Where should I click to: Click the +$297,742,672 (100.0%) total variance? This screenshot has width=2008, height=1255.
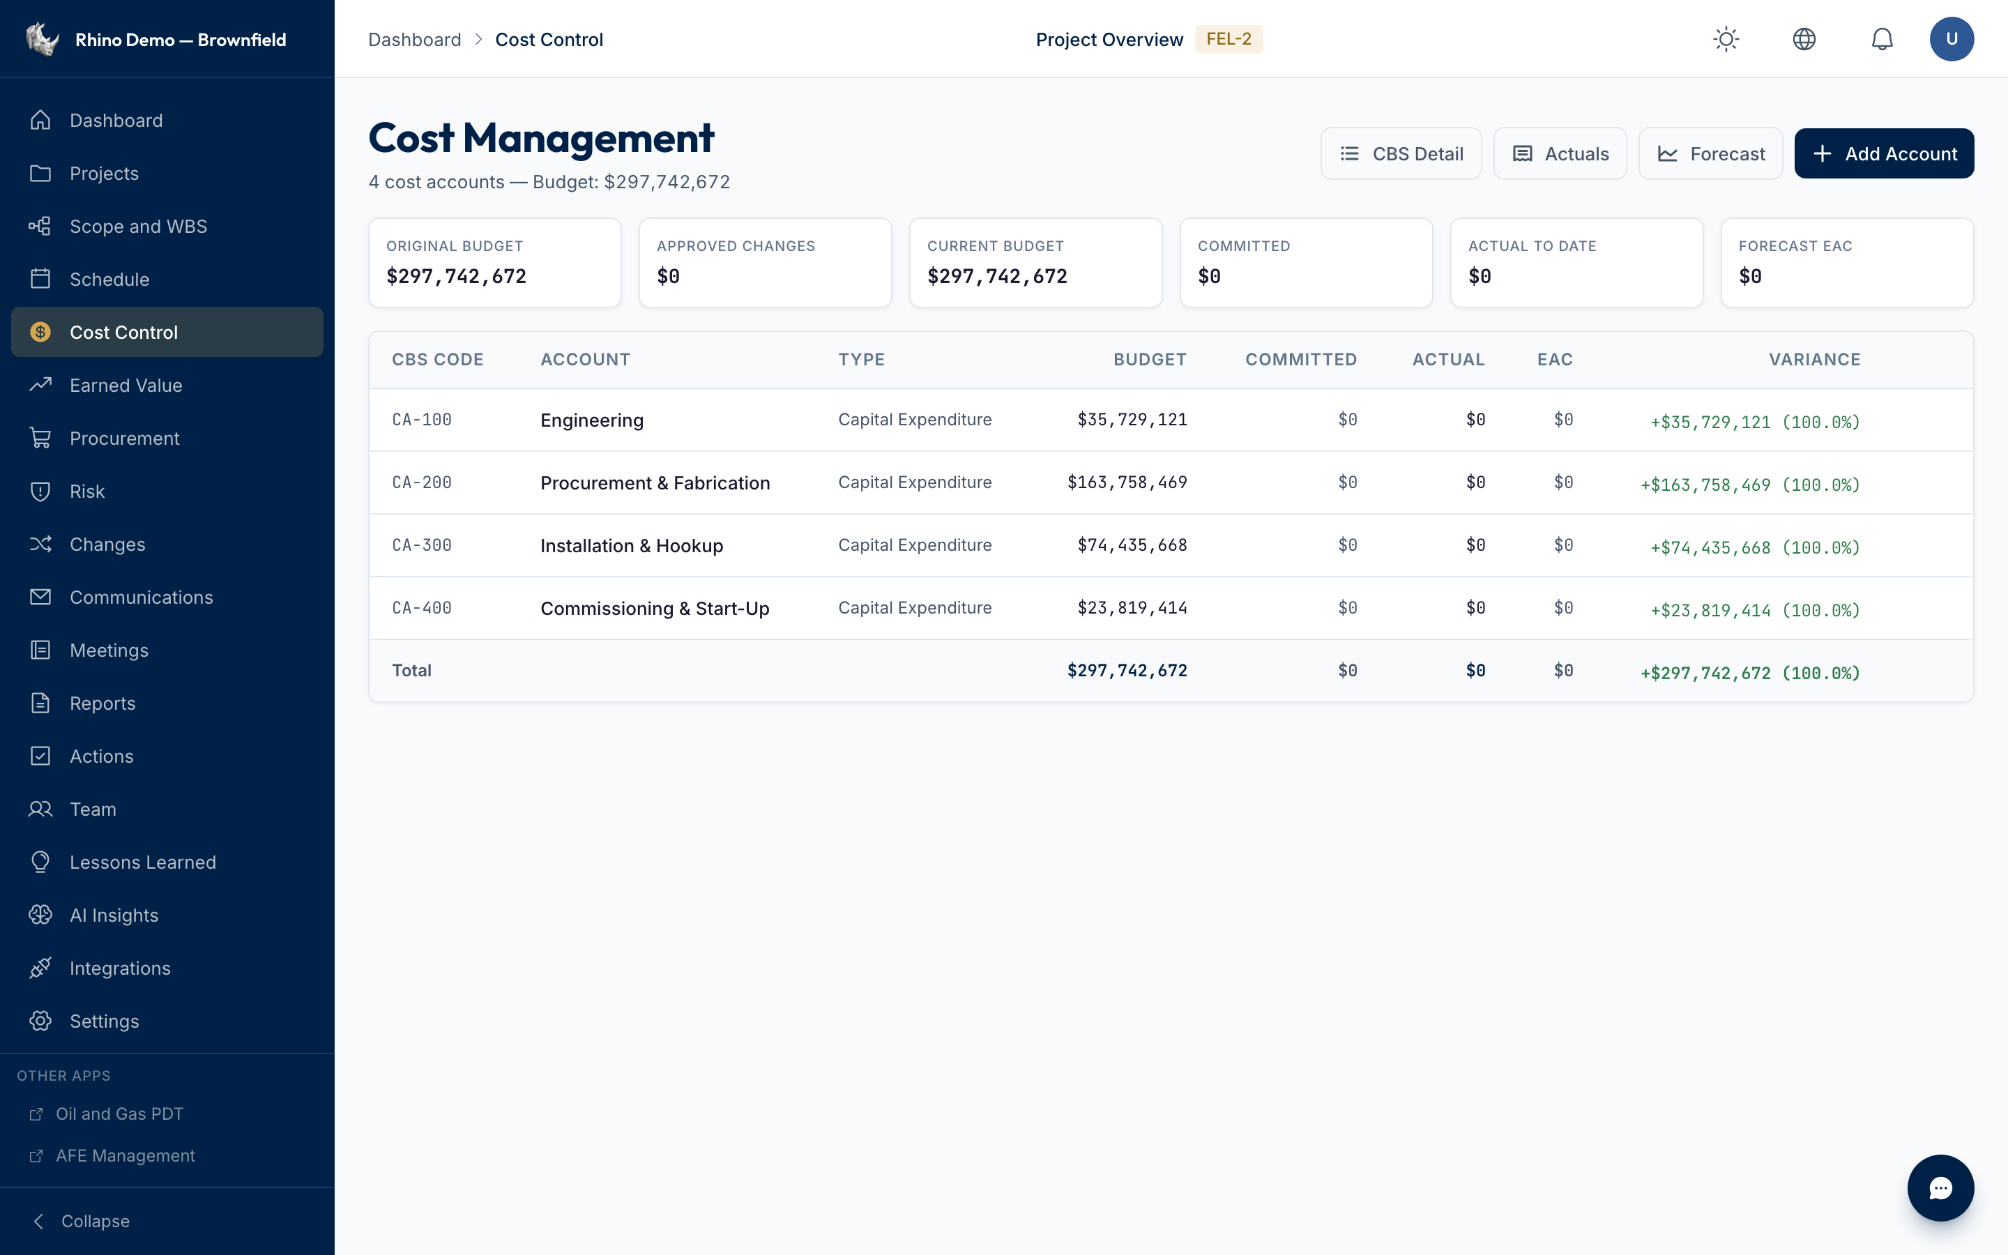(x=1750, y=673)
